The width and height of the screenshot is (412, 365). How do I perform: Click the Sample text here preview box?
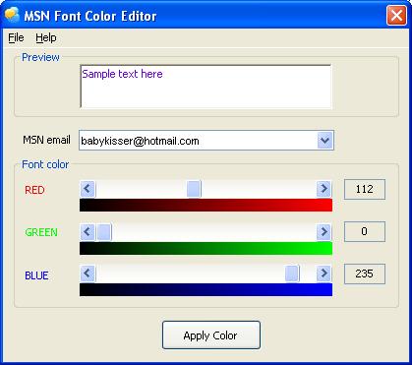point(206,87)
